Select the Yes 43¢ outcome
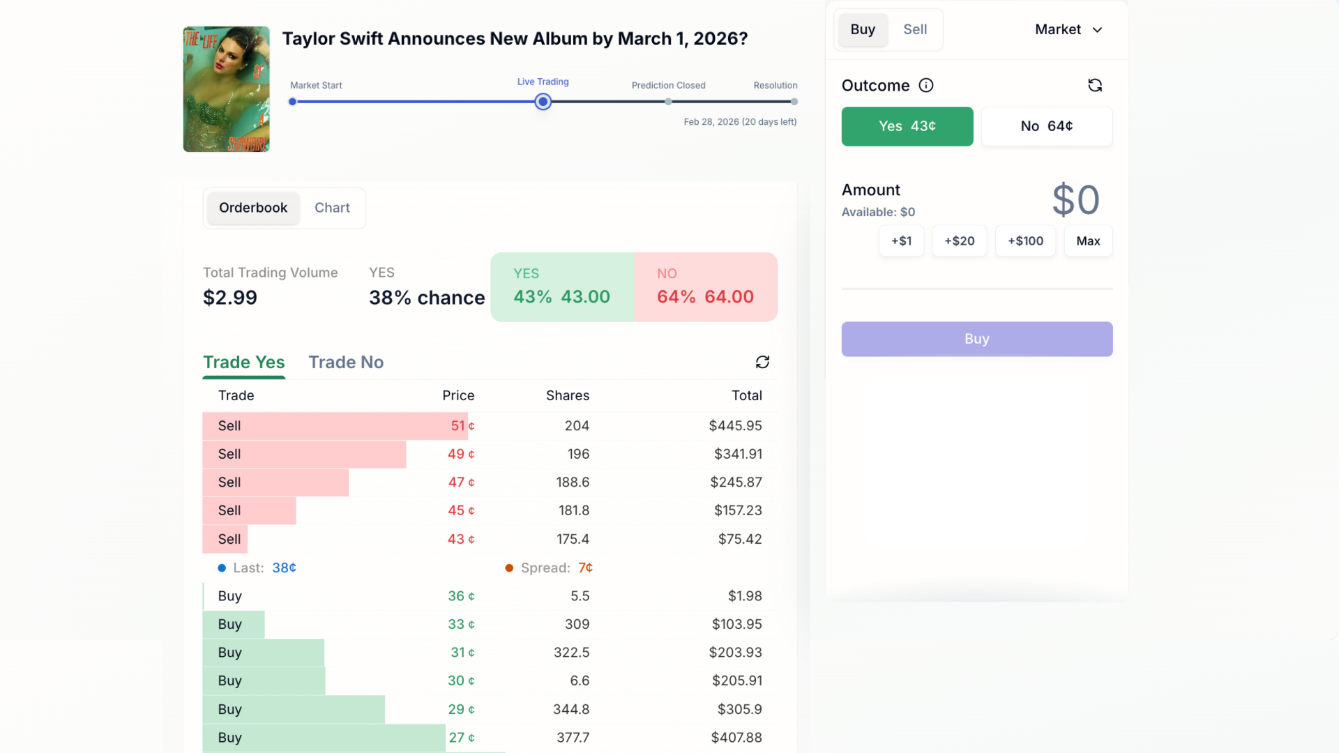The width and height of the screenshot is (1339, 753). pos(907,126)
